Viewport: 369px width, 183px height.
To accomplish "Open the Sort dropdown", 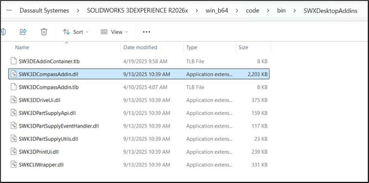I will (x=76, y=32).
